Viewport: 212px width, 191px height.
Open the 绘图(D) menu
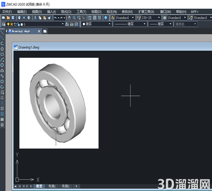(x=96, y=12)
